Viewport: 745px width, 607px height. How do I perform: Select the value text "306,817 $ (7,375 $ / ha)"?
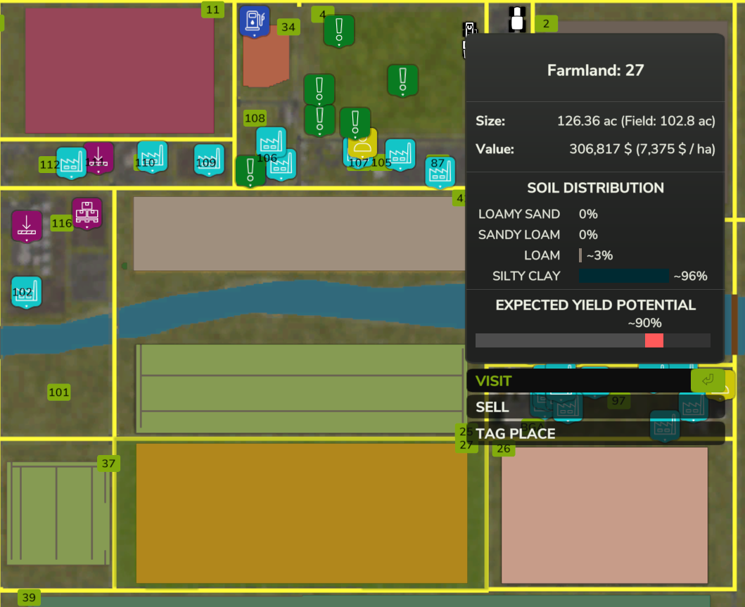click(x=642, y=149)
